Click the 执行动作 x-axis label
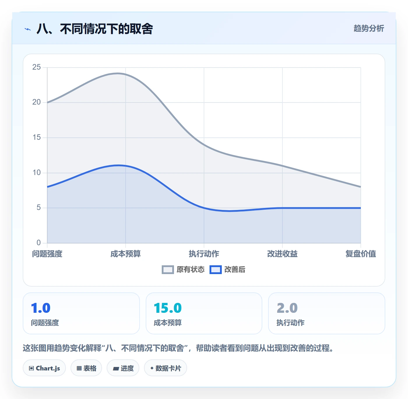This screenshot has height=399, width=408. coord(204,254)
